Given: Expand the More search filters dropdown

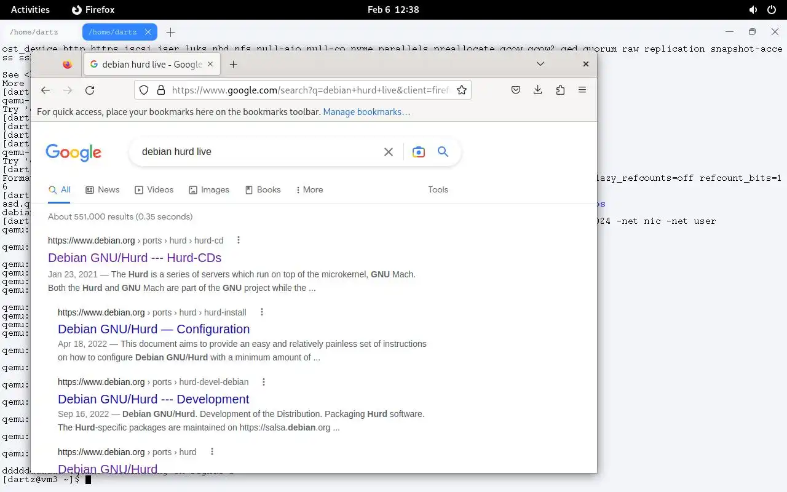Looking at the screenshot, I should click(309, 189).
